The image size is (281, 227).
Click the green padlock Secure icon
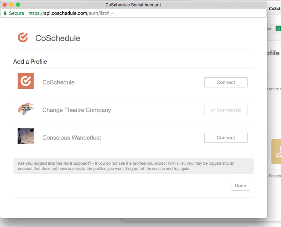pyautogui.click(x=5, y=13)
